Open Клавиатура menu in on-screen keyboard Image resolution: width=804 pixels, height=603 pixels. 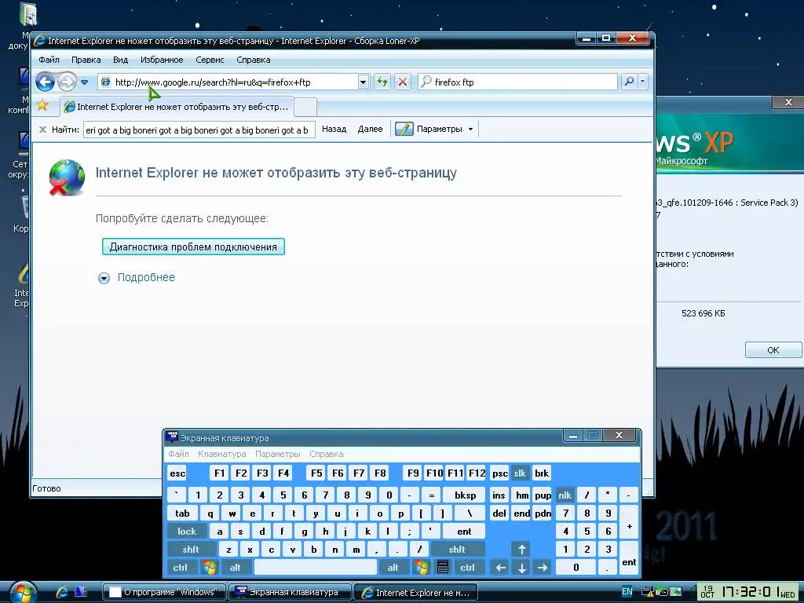(x=222, y=454)
